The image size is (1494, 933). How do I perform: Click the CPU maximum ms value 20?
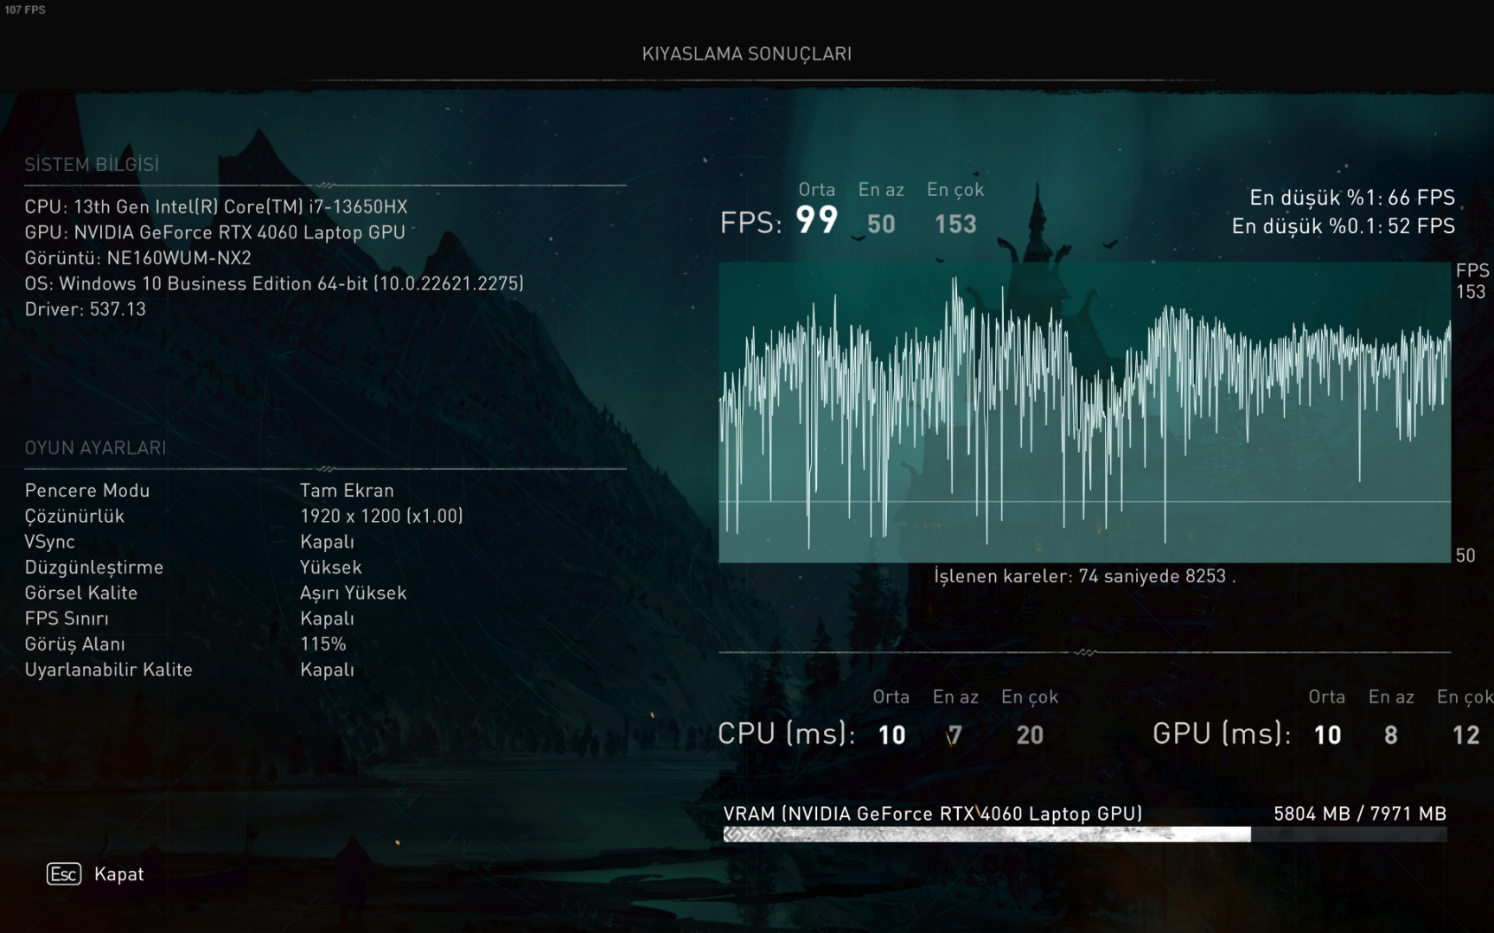click(1030, 735)
